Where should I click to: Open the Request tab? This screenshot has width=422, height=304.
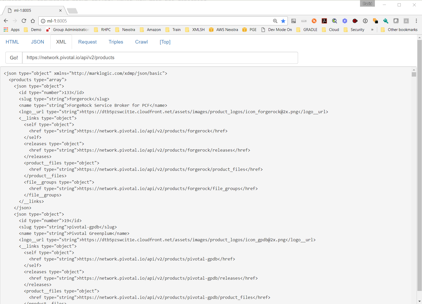pyautogui.click(x=87, y=42)
